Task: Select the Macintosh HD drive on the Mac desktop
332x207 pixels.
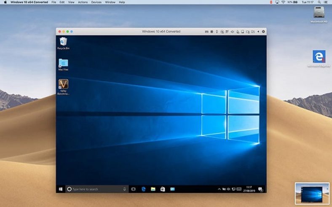Action: [x=319, y=14]
